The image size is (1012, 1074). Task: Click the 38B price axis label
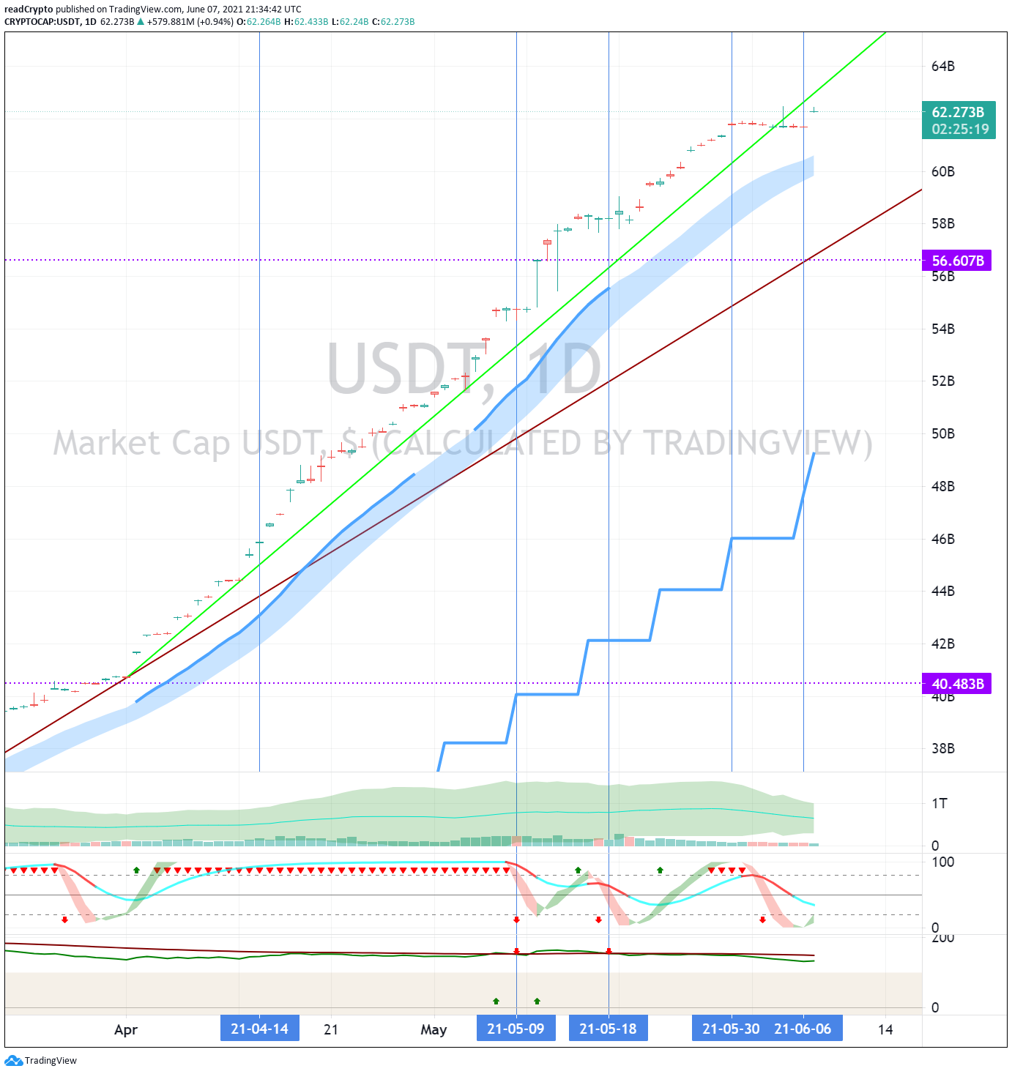943,748
